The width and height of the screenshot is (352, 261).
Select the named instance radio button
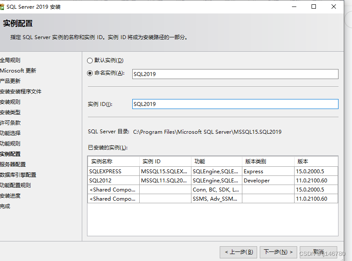[90, 73]
